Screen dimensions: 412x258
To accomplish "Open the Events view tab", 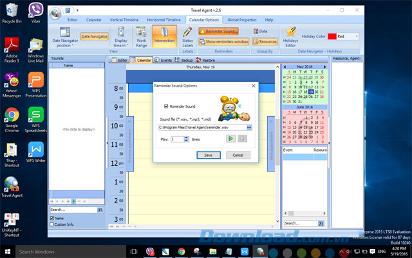I will [162, 60].
